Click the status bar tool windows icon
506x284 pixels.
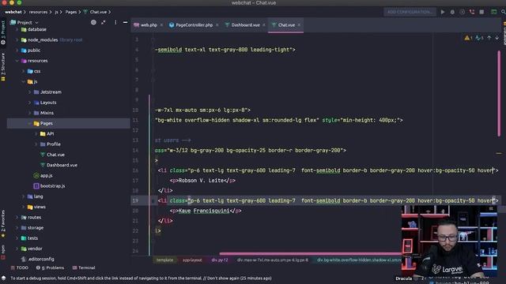tap(3, 278)
